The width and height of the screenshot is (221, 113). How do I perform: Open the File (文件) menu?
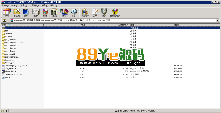coord(5,5)
